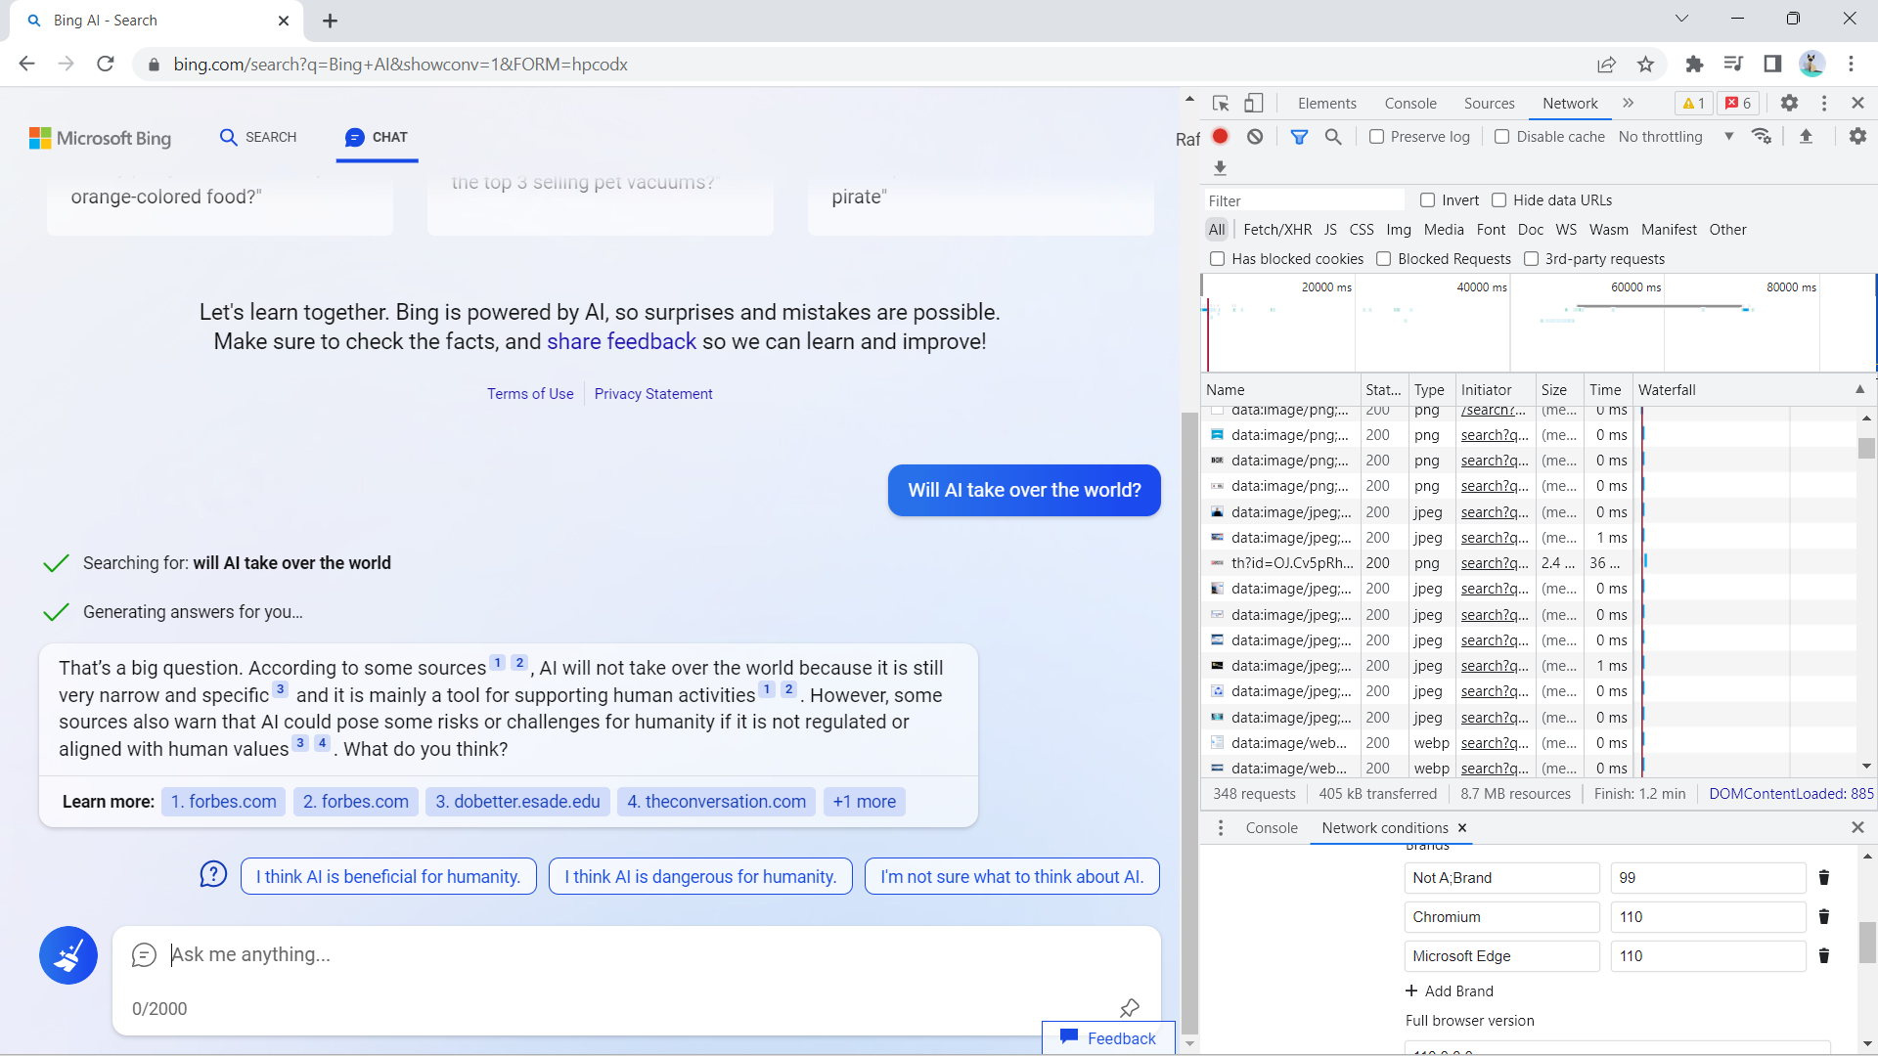Click the pin icon in chat box
Image resolution: width=1878 pixels, height=1056 pixels.
point(1130,1008)
